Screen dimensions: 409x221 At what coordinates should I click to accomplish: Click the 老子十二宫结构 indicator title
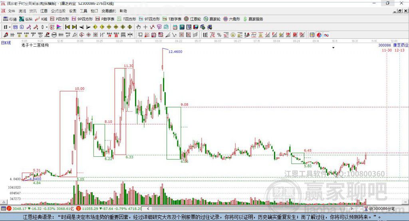point(35,45)
